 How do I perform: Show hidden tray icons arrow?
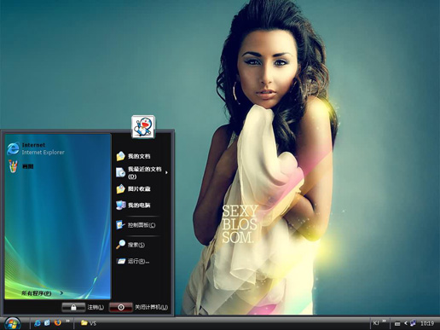(406, 323)
